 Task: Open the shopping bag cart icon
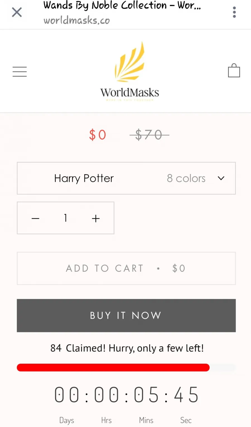tap(234, 70)
